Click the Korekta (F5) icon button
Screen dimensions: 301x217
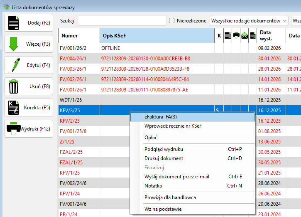(29, 107)
